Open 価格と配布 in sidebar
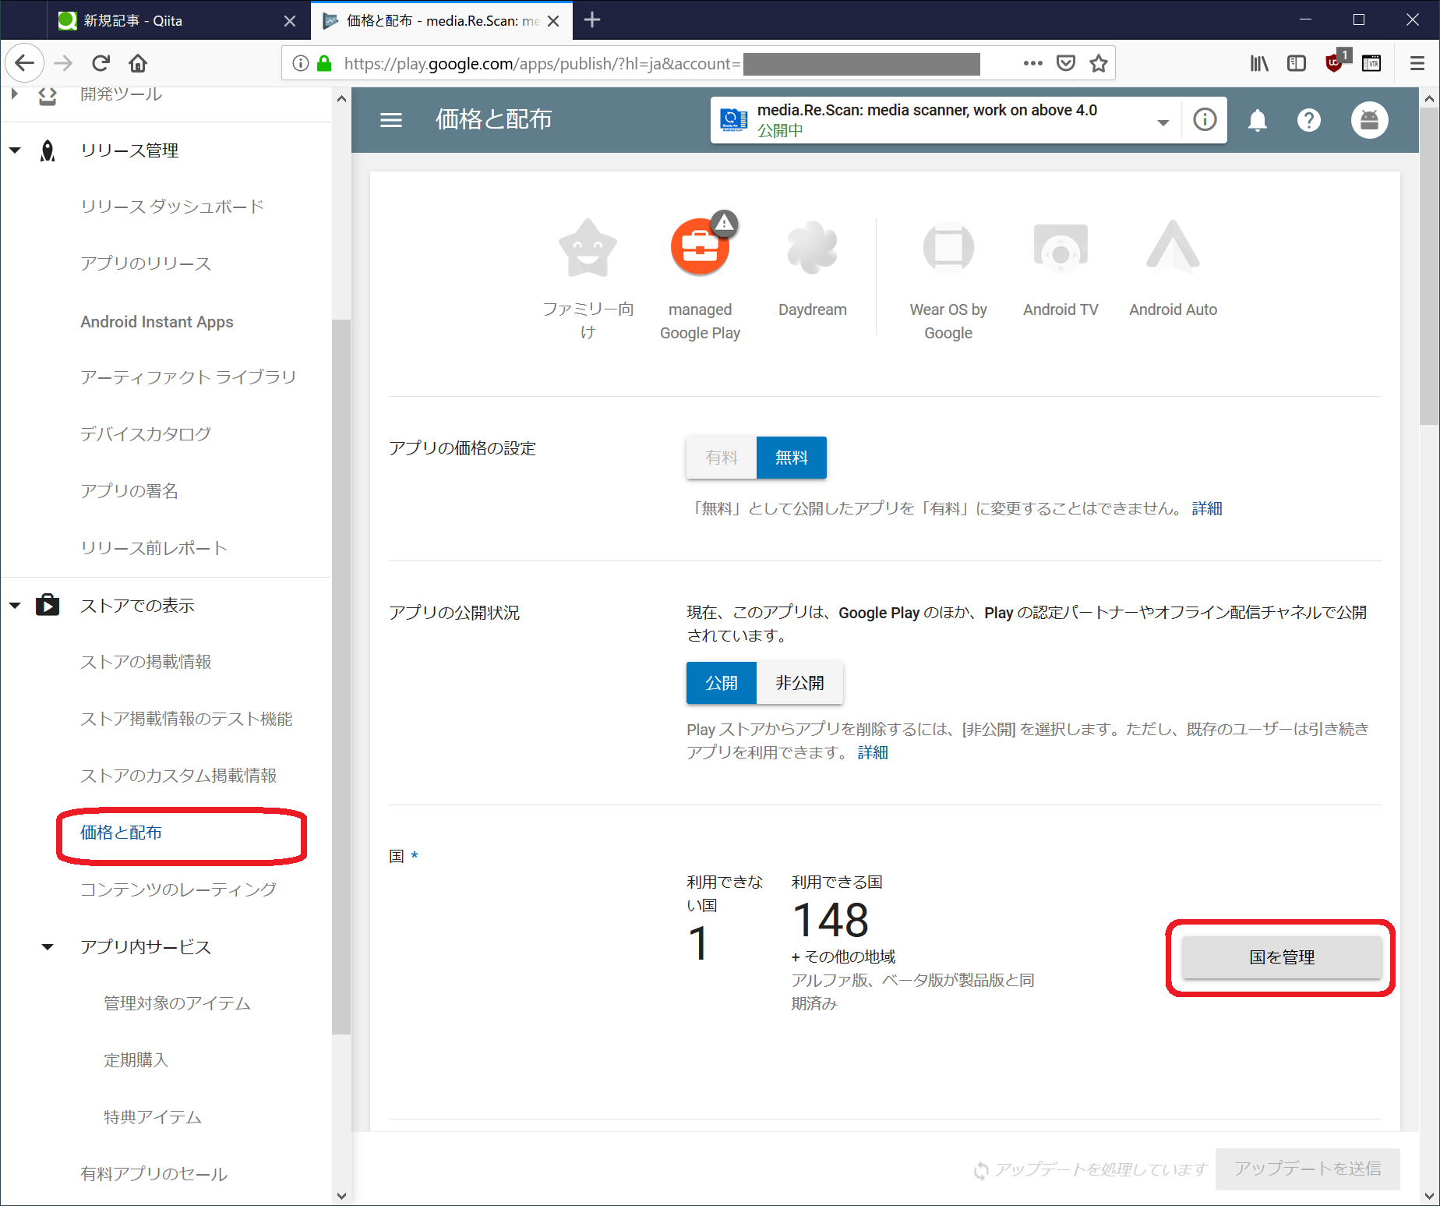This screenshot has width=1440, height=1206. 121,833
